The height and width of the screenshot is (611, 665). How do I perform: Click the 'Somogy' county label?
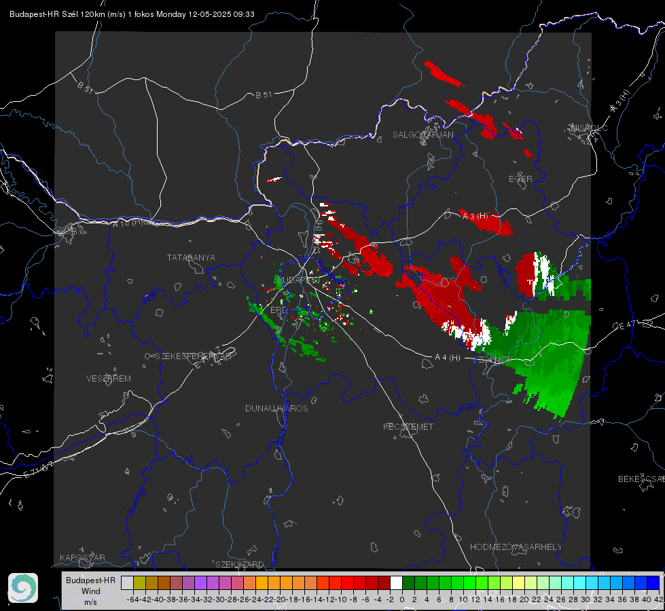137,501
